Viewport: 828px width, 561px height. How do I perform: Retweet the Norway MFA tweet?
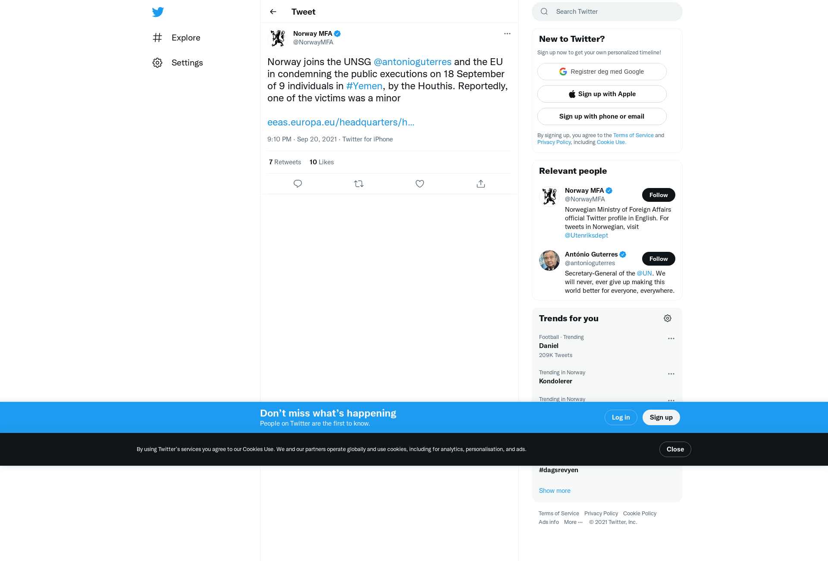pos(359,184)
